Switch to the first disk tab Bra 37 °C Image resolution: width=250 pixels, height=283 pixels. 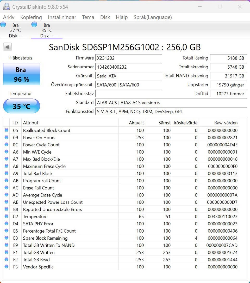point(16,30)
